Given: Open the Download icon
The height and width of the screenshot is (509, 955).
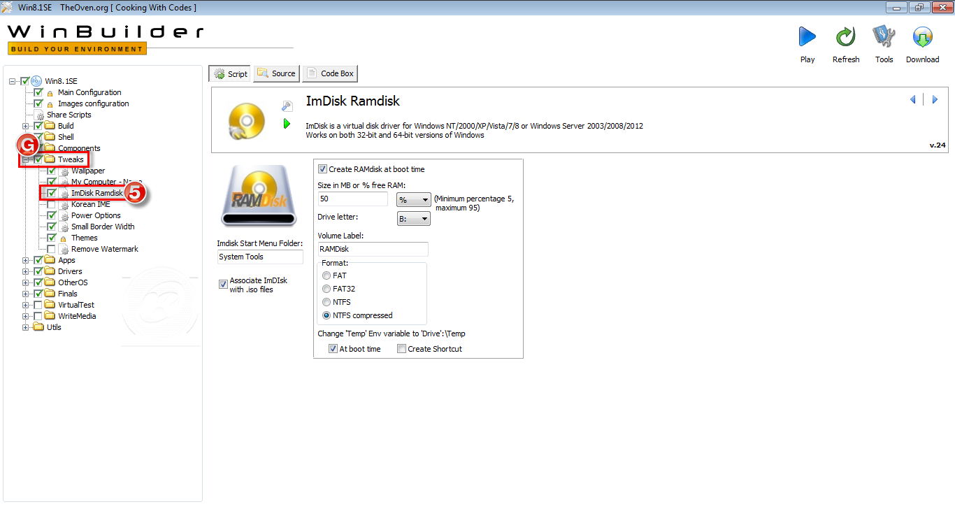Looking at the screenshot, I should pyautogui.click(x=922, y=36).
